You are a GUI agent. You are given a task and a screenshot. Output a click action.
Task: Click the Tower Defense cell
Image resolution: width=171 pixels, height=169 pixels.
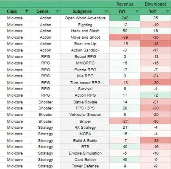pos(85,166)
